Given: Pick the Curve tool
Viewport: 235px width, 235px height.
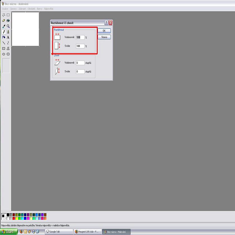Looking at the screenshot, I should (x=8, y=43).
